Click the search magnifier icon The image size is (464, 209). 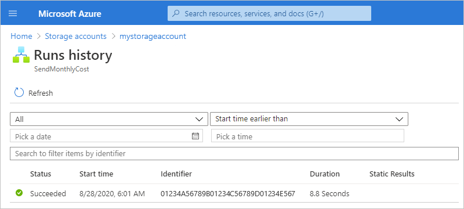pos(176,13)
